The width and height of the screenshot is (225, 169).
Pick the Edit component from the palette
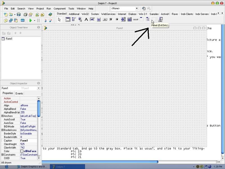(92, 19)
